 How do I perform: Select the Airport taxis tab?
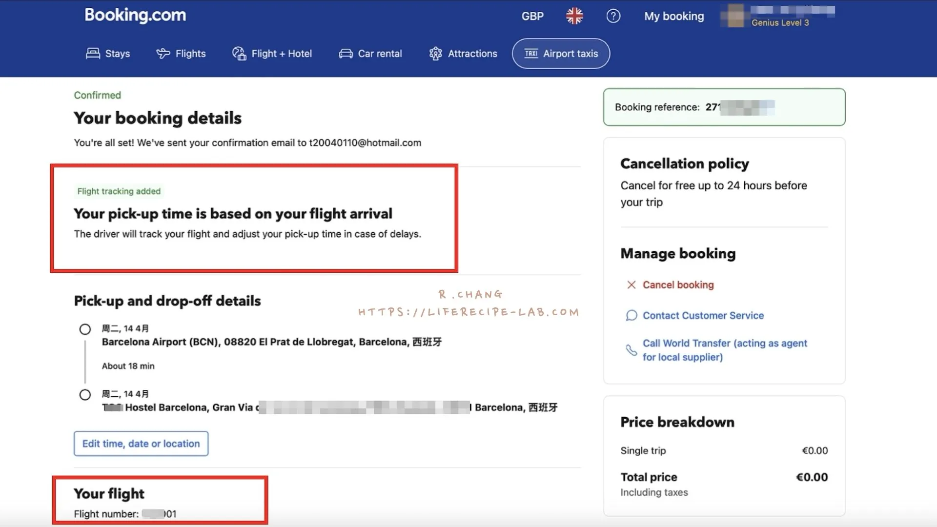tap(561, 54)
